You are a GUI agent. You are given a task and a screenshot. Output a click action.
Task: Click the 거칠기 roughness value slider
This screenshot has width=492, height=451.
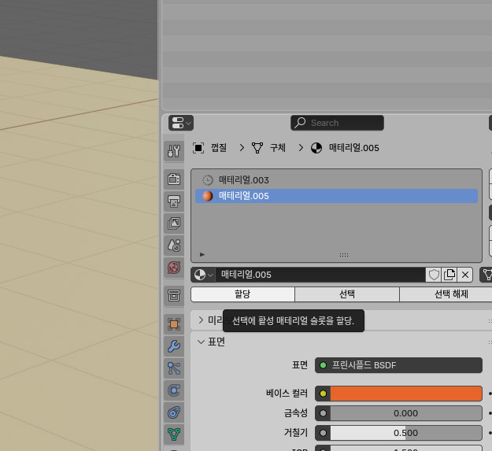pos(406,433)
